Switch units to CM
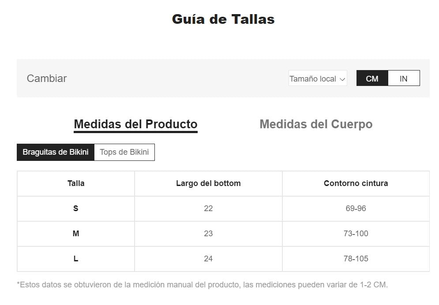Viewport: 439px width, 305px height. (x=372, y=78)
